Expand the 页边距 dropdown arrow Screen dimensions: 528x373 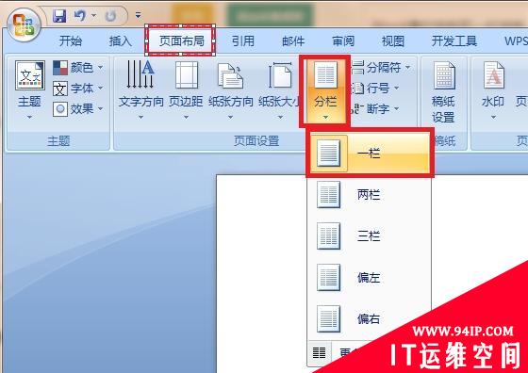click(186, 117)
